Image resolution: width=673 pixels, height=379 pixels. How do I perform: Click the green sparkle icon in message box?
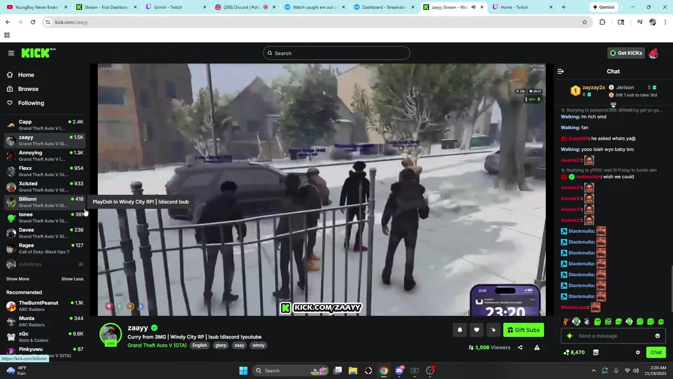(x=569, y=336)
